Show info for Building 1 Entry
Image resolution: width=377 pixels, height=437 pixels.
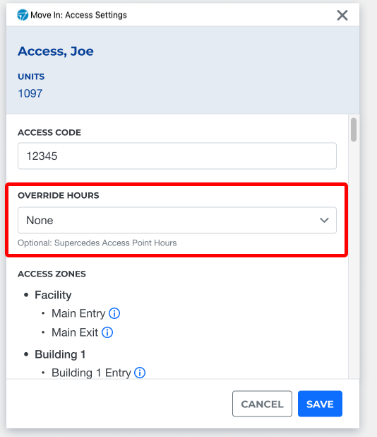140,373
